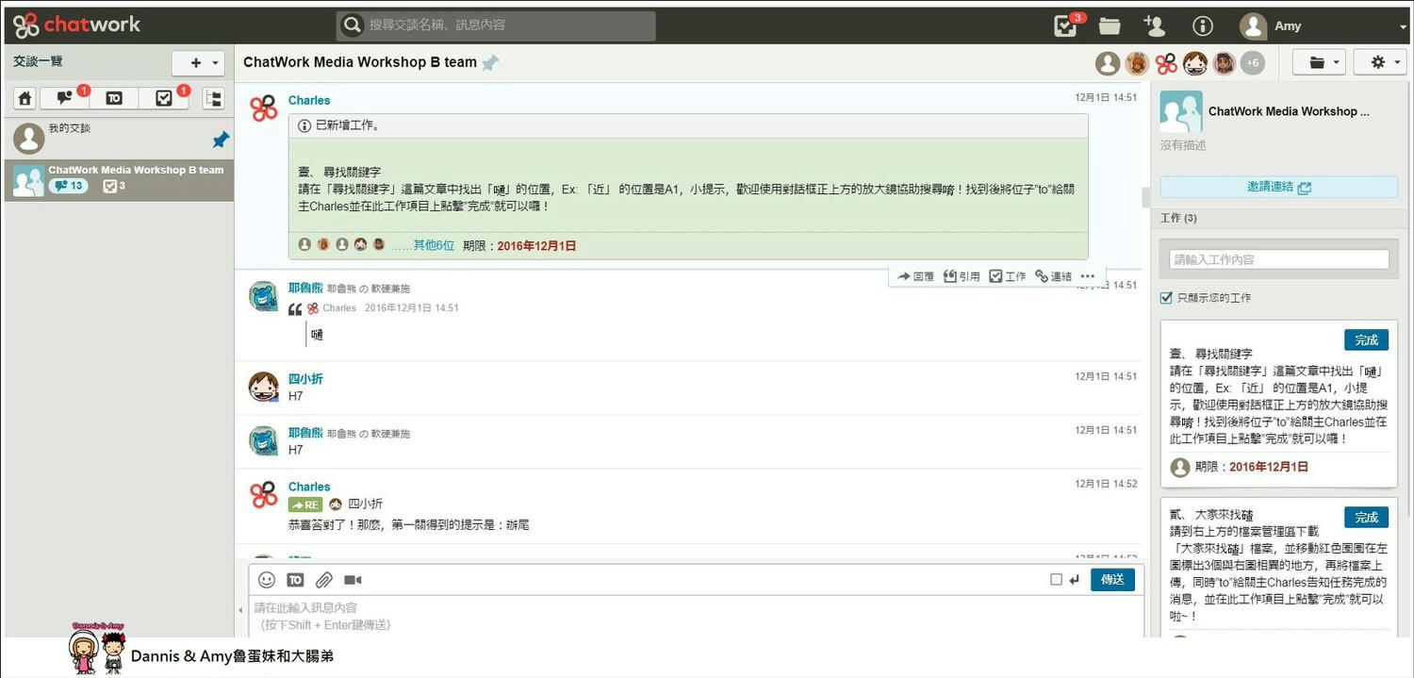Open the chat room folder dropdown

1318,63
